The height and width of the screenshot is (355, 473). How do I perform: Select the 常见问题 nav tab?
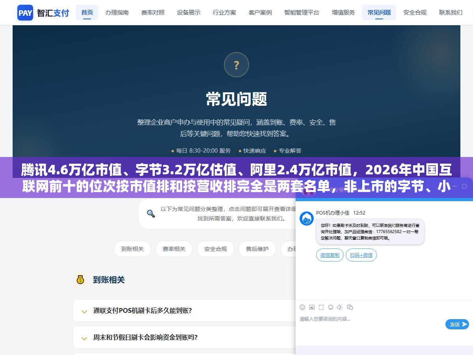click(379, 13)
